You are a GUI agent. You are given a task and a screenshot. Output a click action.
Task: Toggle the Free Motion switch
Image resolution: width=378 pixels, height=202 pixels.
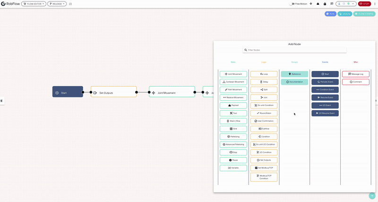click(292, 4)
